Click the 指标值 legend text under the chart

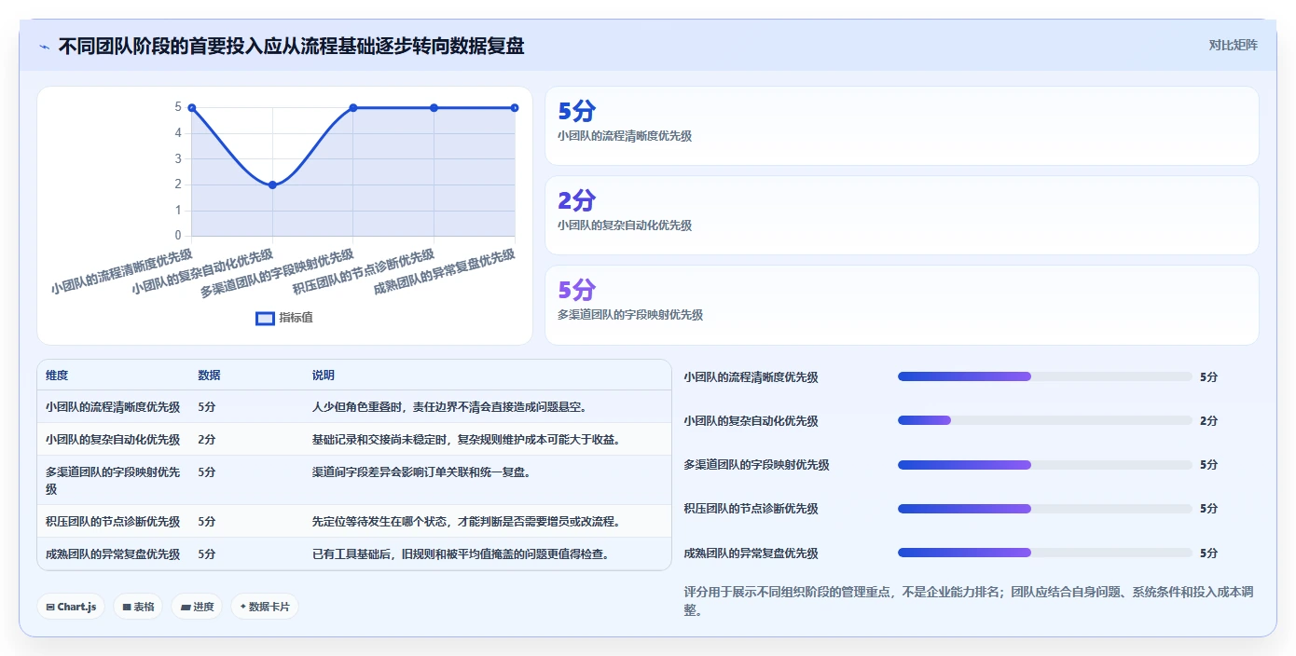(296, 318)
